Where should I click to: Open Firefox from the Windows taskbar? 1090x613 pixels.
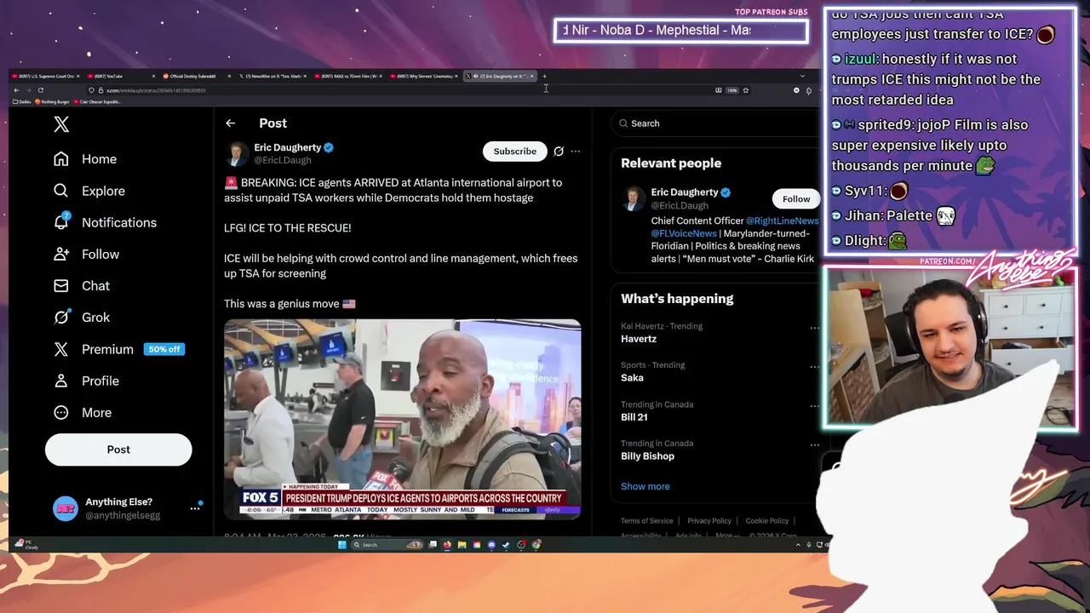click(x=447, y=545)
